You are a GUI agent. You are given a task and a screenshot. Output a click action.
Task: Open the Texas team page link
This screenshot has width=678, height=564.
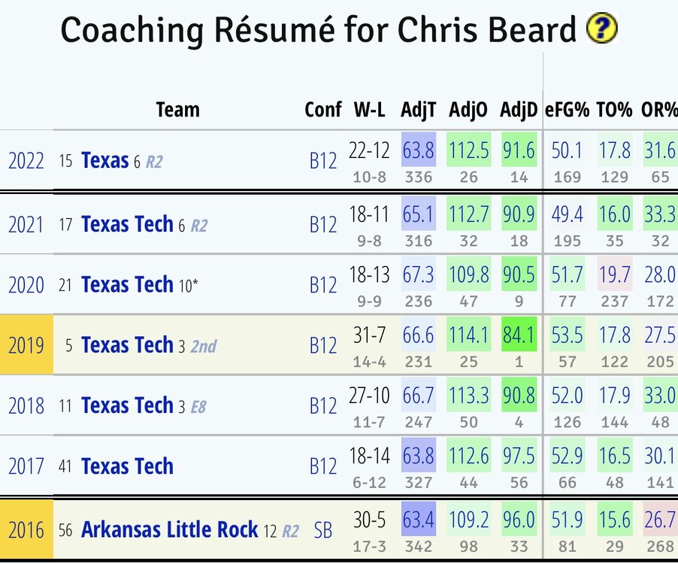(x=104, y=161)
